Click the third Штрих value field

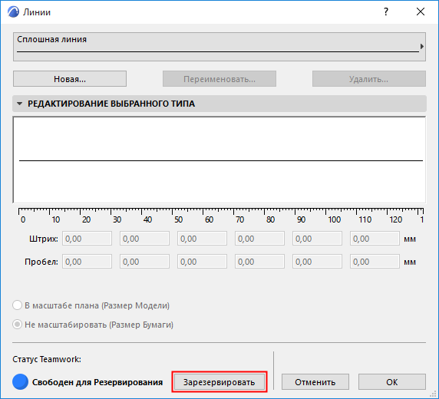click(202, 239)
